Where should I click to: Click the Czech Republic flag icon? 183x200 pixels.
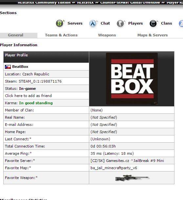pyautogui.click(x=8, y=67)
